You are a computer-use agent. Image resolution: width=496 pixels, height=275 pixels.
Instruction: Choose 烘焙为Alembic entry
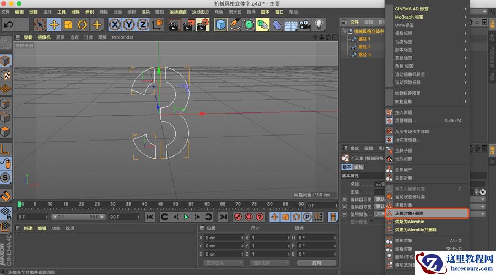pyautogui.click(x=427, y=222)
